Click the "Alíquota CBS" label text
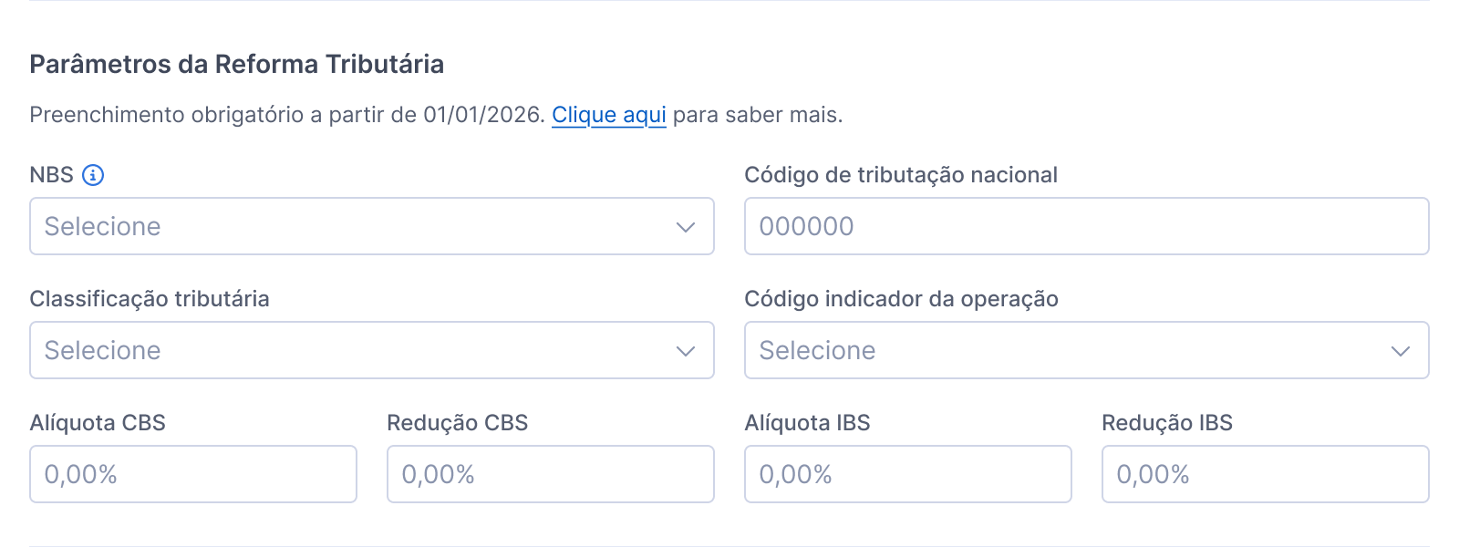Screen dimensions: 1459x547 98,423
